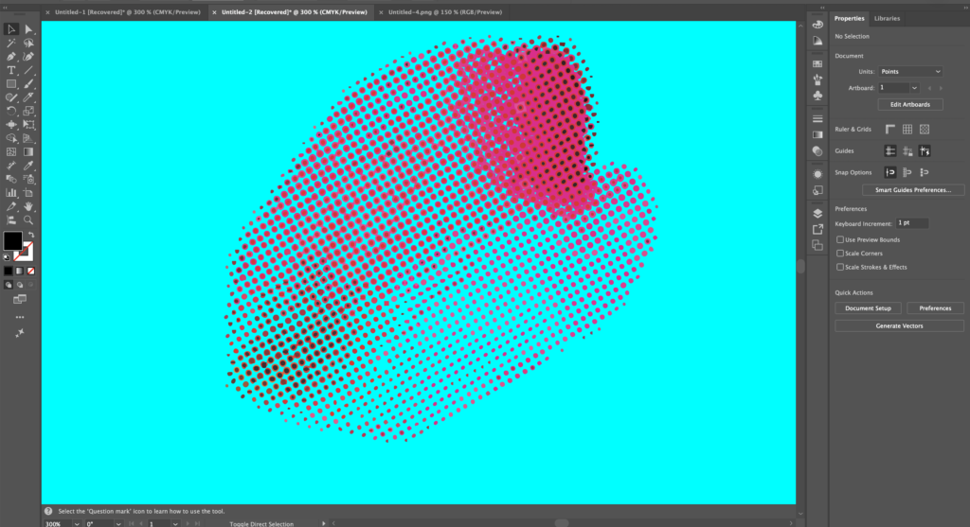Select the Magic Wand tool
This screenshot has height=527, width=970.
coord(11,43)
